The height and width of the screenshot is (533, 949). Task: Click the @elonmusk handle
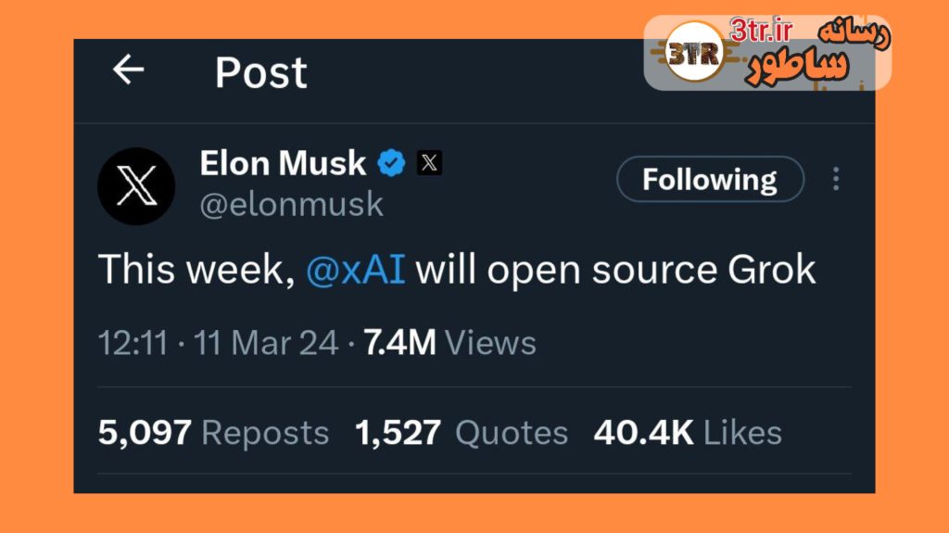pyautogui.click(x=291, y=204)
